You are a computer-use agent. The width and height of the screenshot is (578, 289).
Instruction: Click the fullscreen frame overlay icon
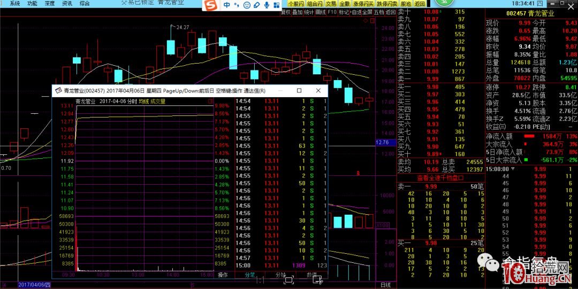pos(288,280)
